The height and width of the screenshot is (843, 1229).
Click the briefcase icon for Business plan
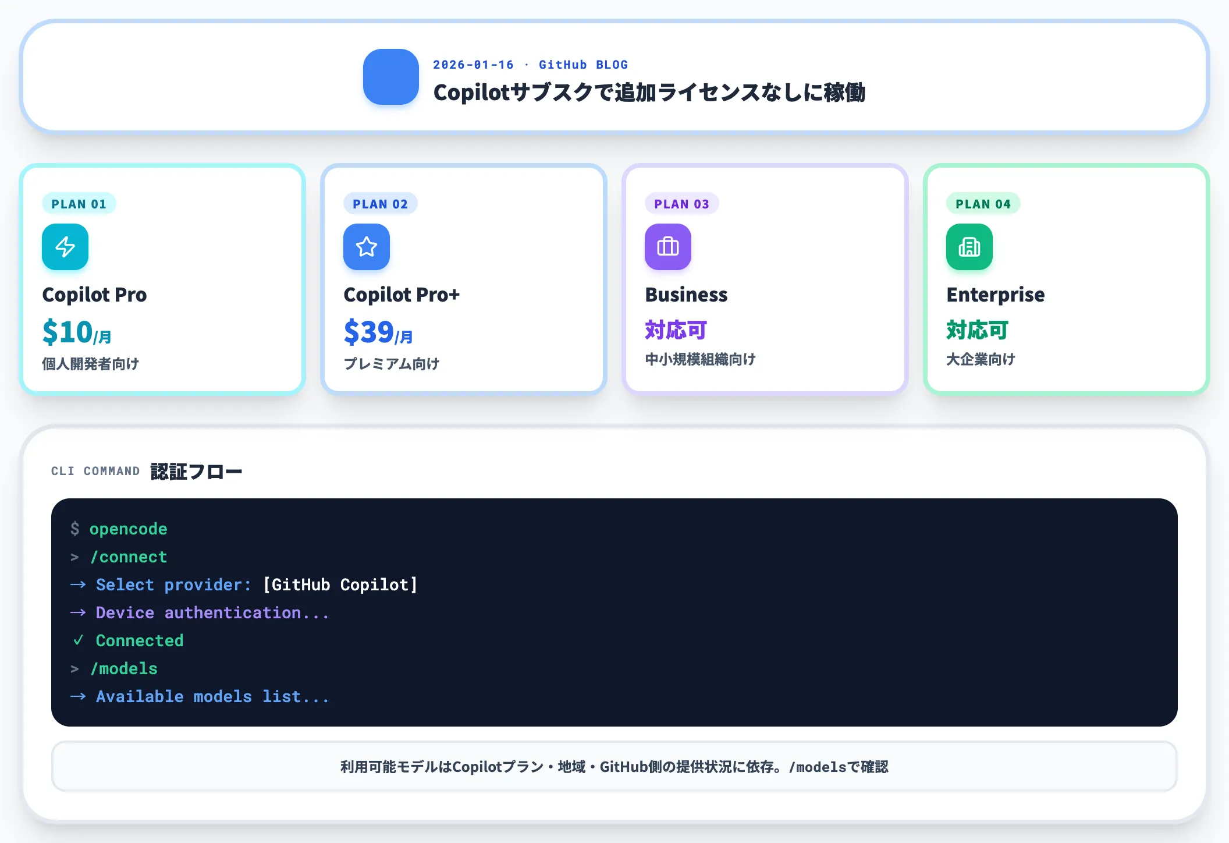(x=668, y=247)
